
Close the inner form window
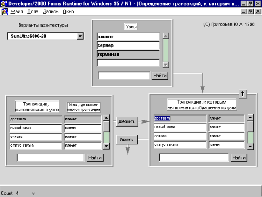[x=258, y=12]
